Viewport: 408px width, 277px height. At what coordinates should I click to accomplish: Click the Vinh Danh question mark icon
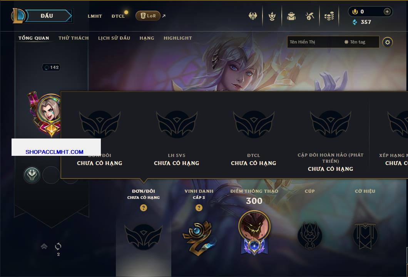(x=199, y=207)
